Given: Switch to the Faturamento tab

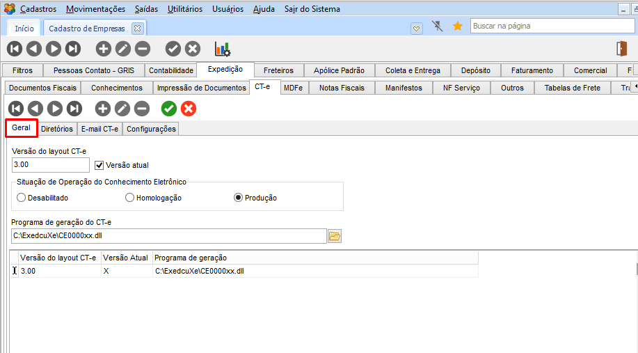Looking at the screenshot, I should 532,70.
